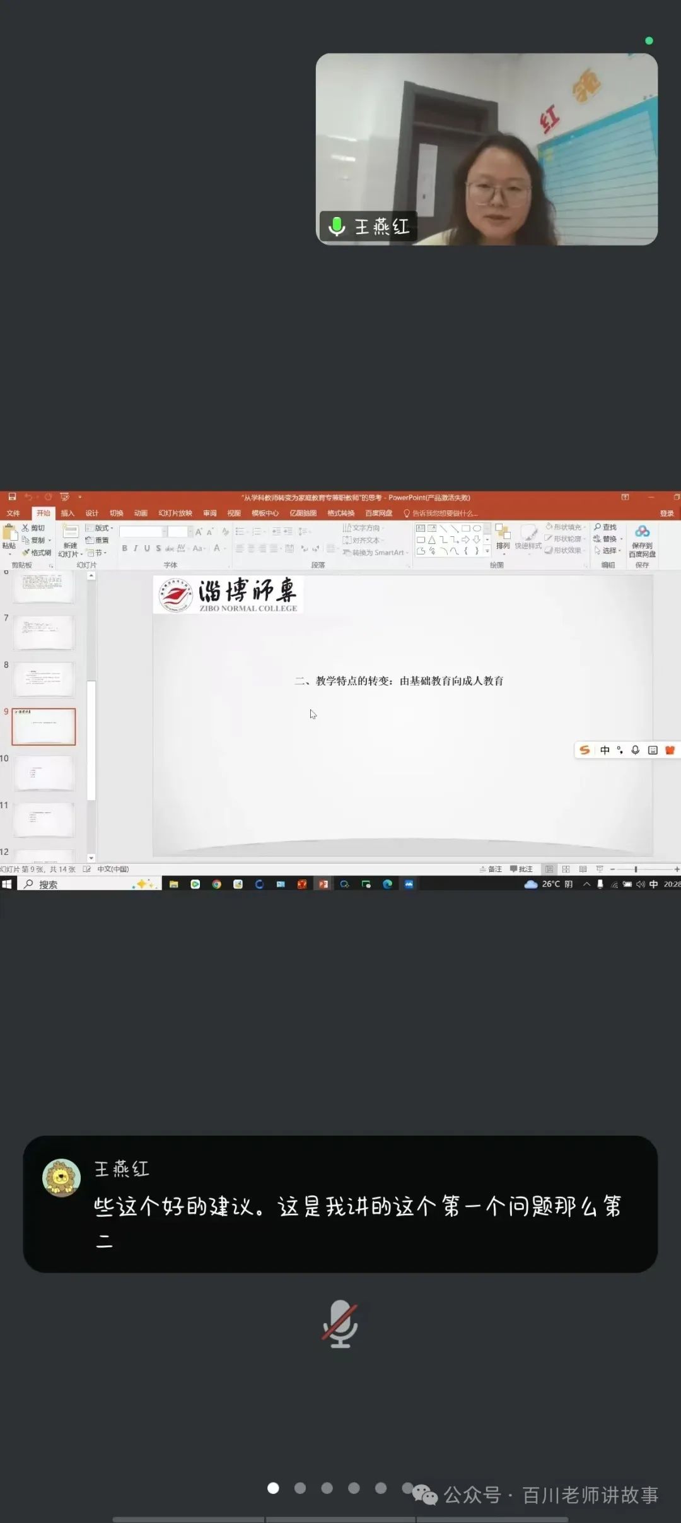Switch to the Slide Show (幻灯片放映) tab
Screen dimensions: 681x1523
(175, 513)
